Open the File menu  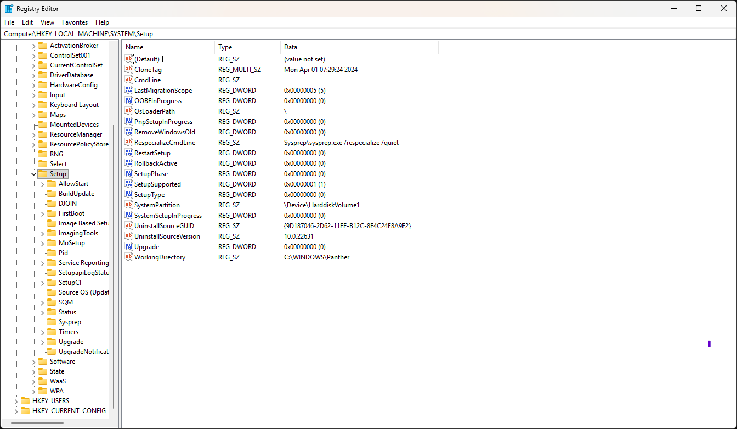tap(9, 22)
